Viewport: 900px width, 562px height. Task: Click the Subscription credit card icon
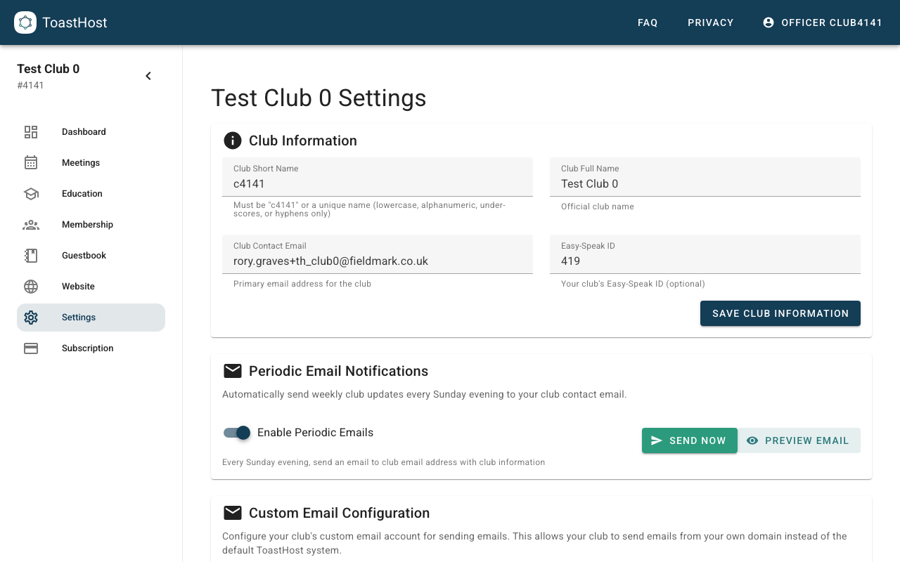coord(31,348)
